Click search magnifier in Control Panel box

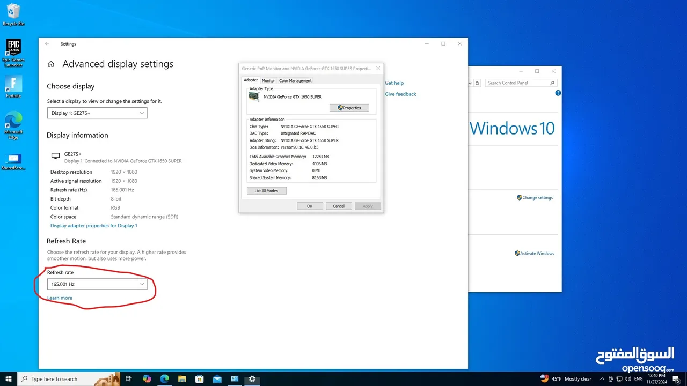coord(552,83)
